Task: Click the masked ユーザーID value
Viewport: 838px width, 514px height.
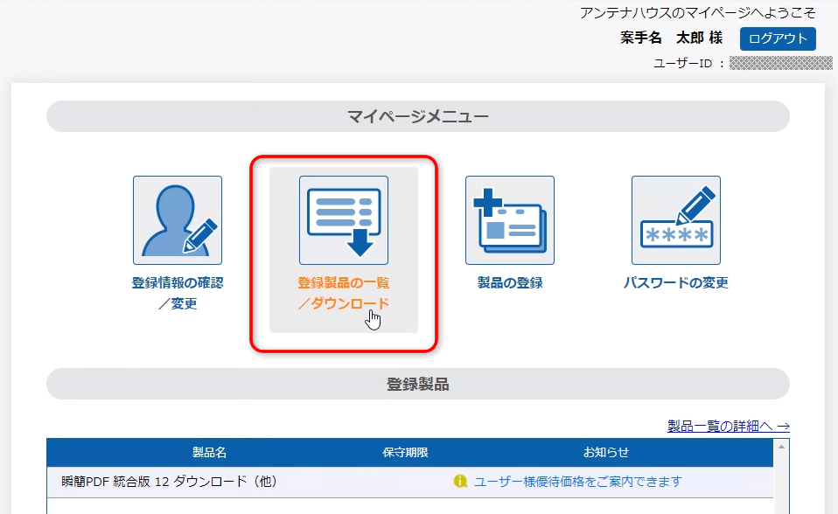Action: pos(780,63)
